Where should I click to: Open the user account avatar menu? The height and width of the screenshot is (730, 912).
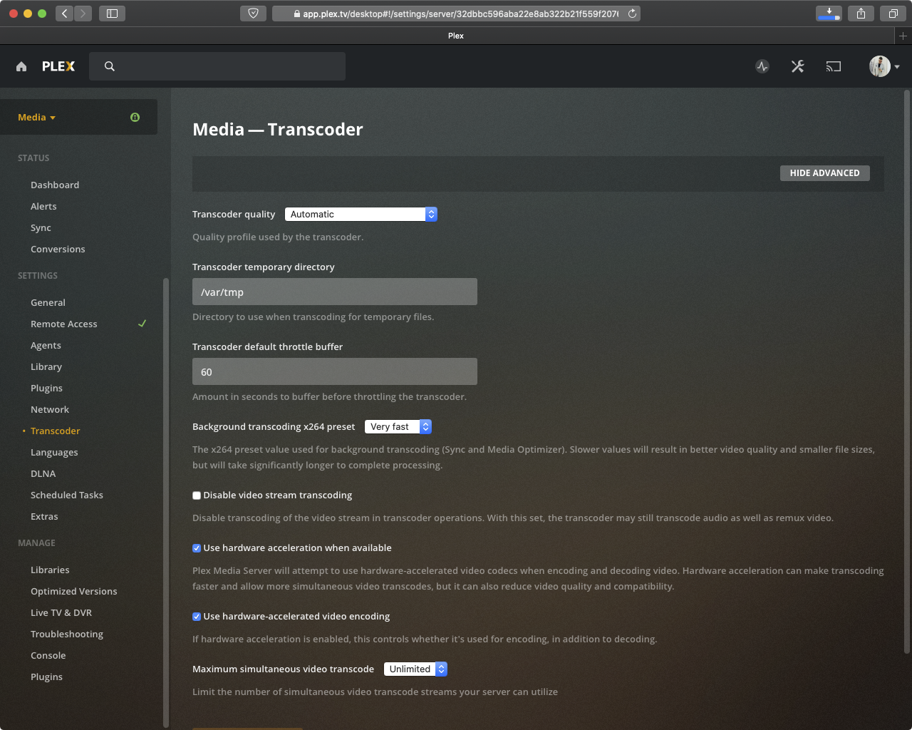pos(884,66)
